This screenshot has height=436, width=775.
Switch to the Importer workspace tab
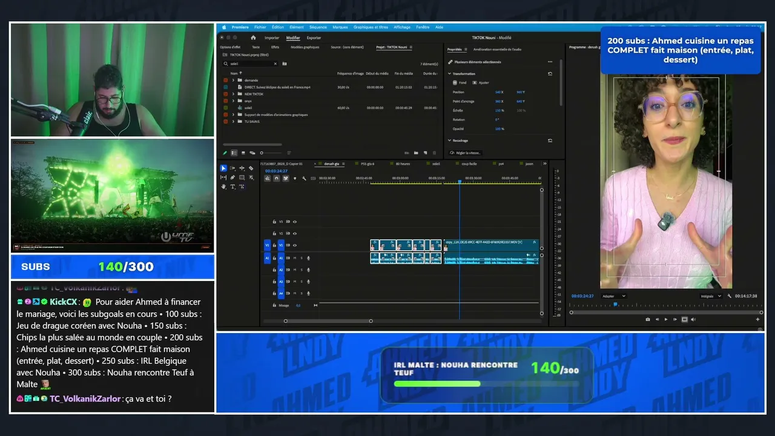coord(272,38)
